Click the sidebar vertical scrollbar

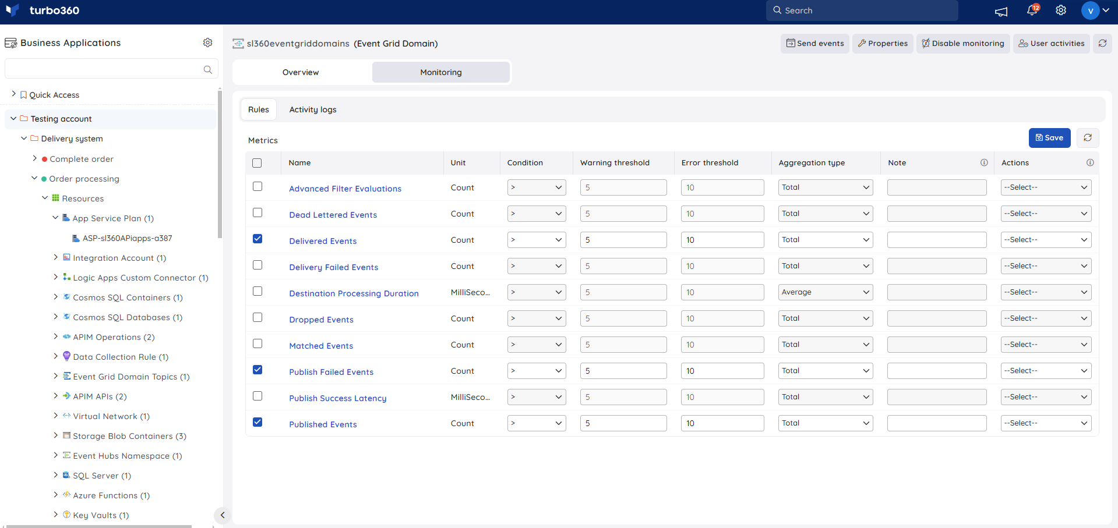pos(220,163)
